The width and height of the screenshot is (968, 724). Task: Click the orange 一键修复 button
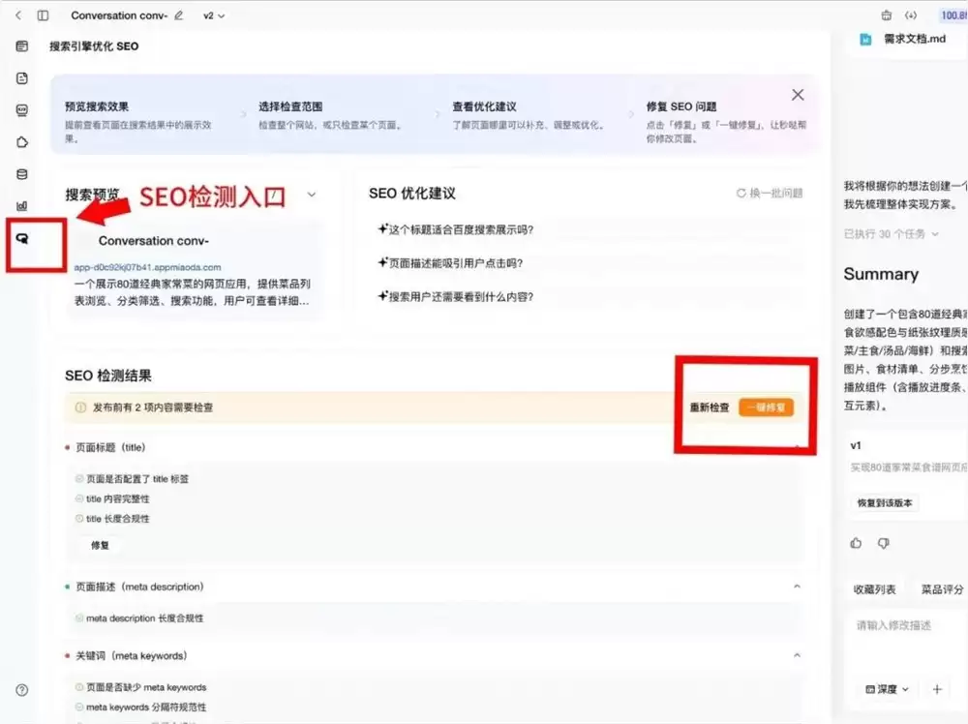click(766, 407)
